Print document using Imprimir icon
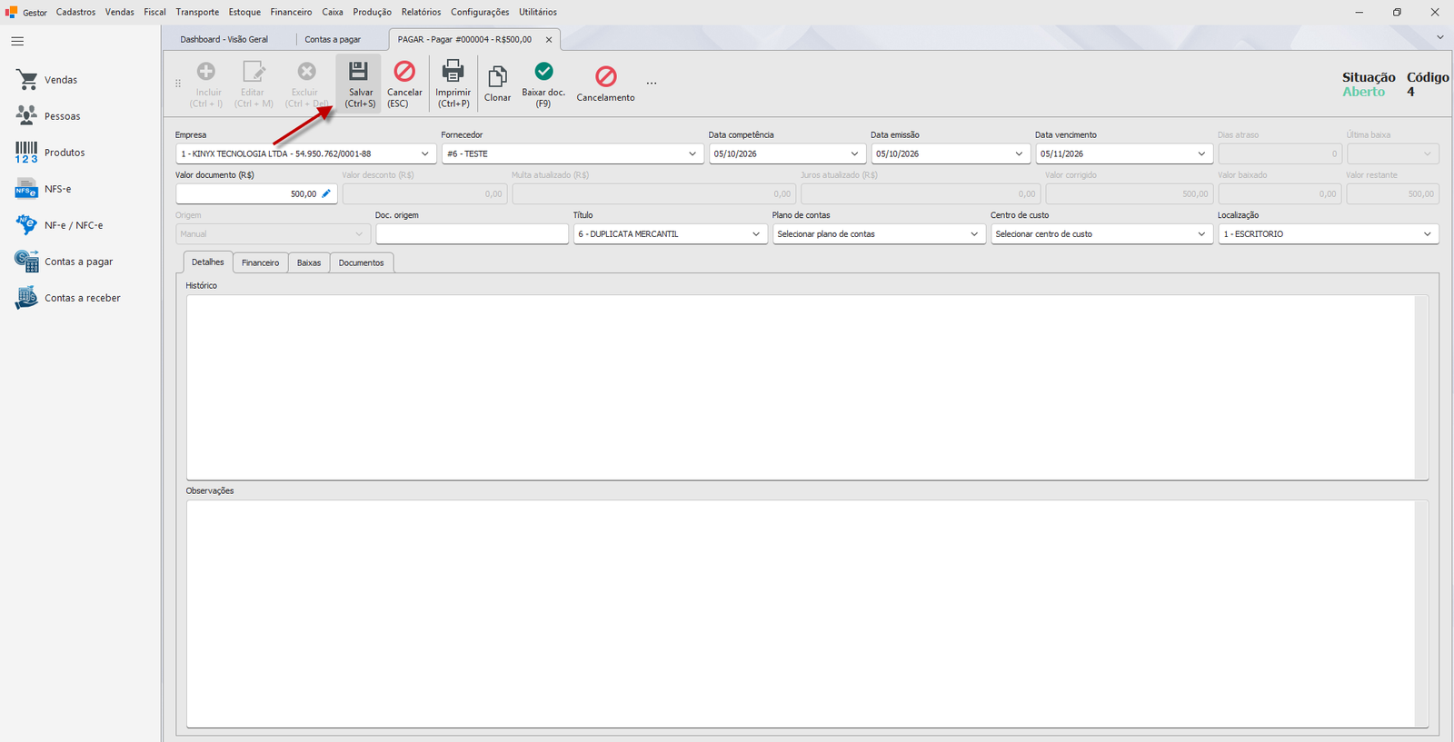Viewport: 1454px width, 742px height. tap(453, 71)
